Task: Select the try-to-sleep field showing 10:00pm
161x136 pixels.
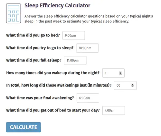Action: point(87,48)
